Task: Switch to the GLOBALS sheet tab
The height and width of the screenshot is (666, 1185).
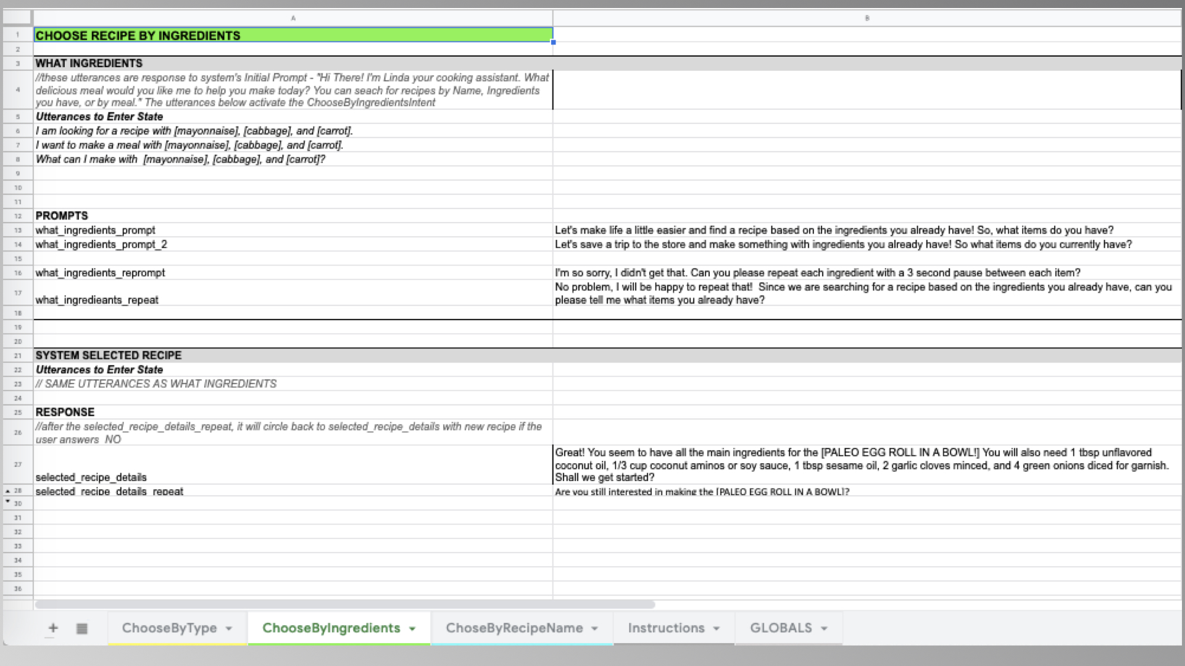Action: [x=780, y=628]
